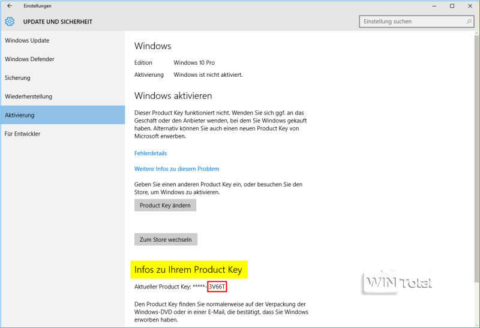Click the Windows heading at top
The image size is (480, 328).
[x=153, y=46]
